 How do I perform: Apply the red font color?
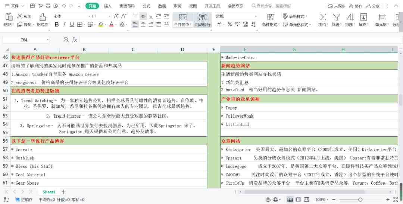click(111, 24)
